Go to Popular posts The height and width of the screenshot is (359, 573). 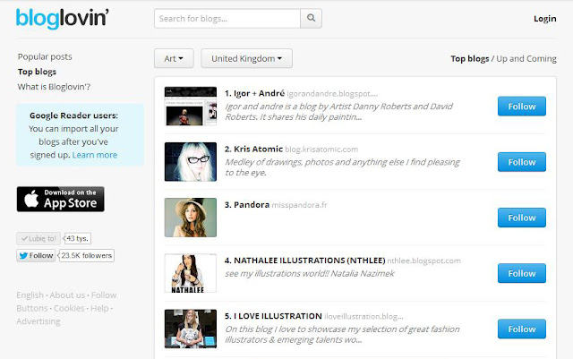tap(45, 56)
